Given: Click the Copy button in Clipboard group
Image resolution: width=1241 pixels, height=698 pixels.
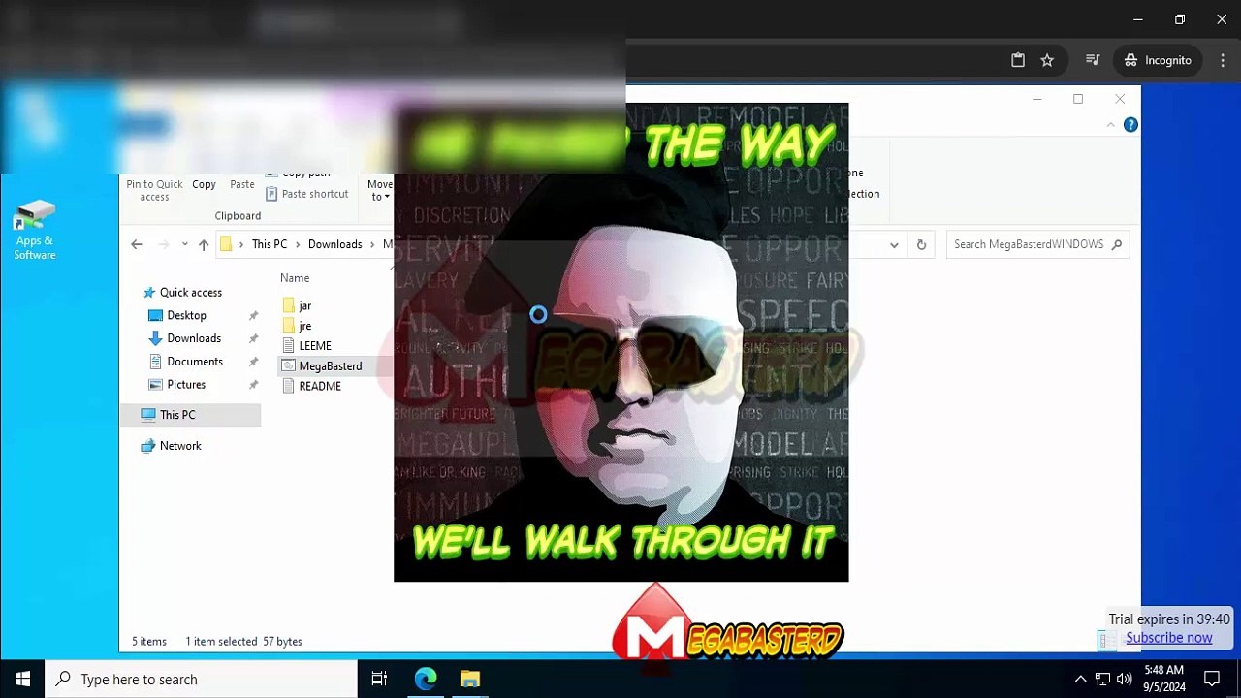Looking at the screenshot, I should point(204,184).
